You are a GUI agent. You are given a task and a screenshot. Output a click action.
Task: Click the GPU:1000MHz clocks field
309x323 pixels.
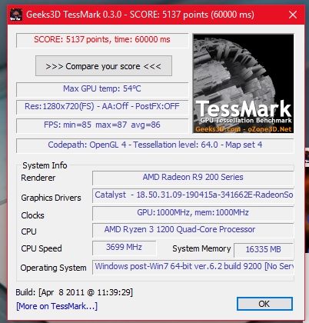193,213
